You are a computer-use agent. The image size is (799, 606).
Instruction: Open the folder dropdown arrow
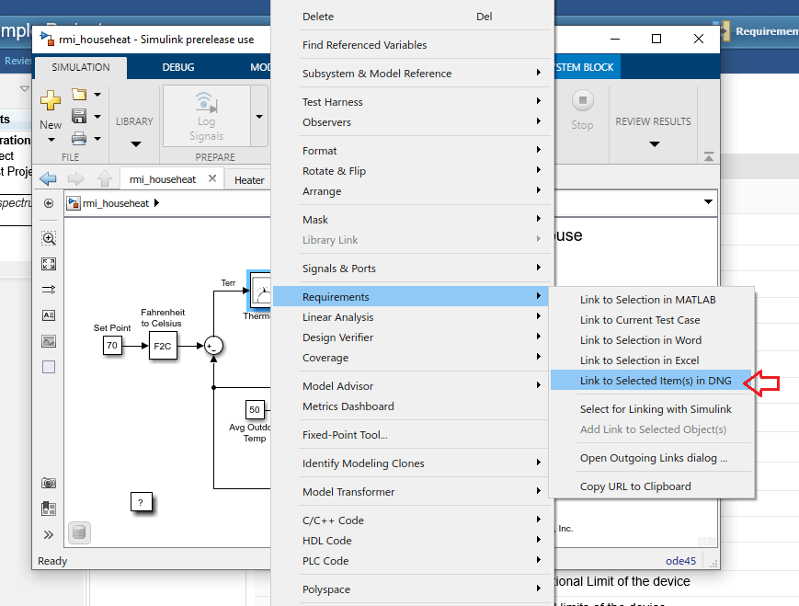[x=97, y=95]
